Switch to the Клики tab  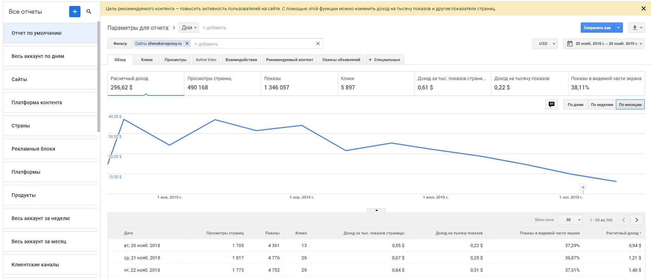pyautogui.click(x=147, y=60)
